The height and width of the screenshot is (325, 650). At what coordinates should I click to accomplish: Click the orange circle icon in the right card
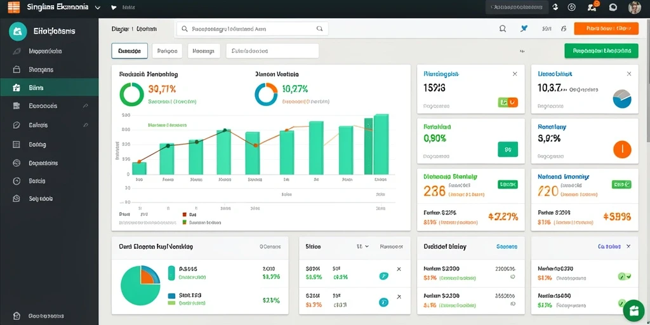[622, 149]
